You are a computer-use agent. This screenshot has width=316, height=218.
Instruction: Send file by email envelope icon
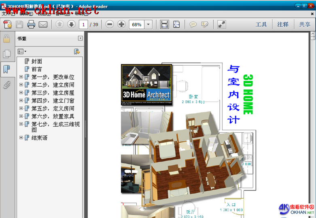coord(43,25)
